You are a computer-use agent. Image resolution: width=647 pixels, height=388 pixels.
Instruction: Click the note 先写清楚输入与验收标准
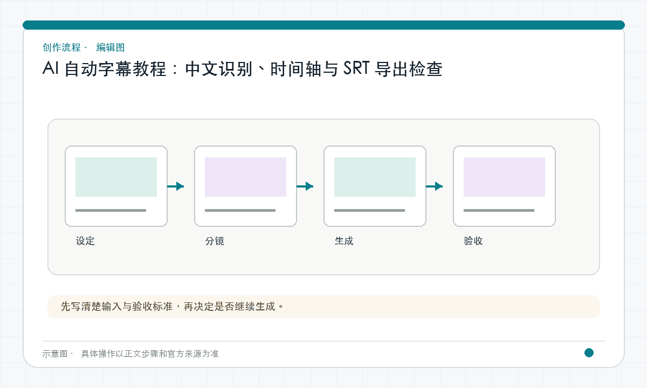coord(323,307)
